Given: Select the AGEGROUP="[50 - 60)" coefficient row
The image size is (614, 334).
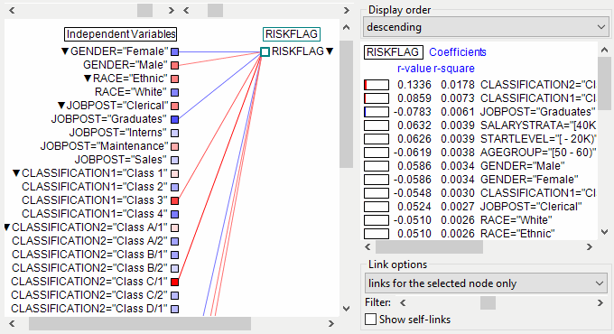Looking at the screenshot, I should coord(479,153).
